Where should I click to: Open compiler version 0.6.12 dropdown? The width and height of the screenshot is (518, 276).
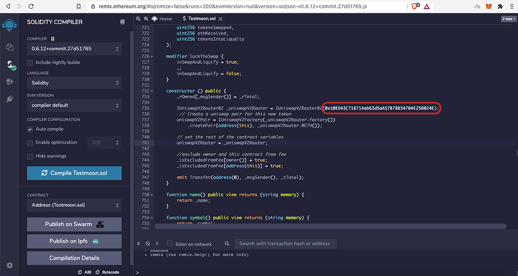(74, 49)
